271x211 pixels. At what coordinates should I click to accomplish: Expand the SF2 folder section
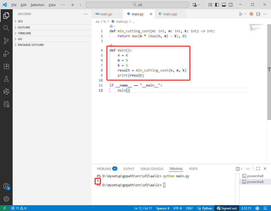52,21
